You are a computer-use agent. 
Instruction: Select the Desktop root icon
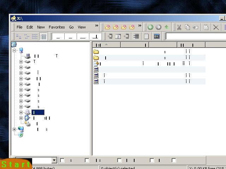pyautogui.click(x=14, y=44)
